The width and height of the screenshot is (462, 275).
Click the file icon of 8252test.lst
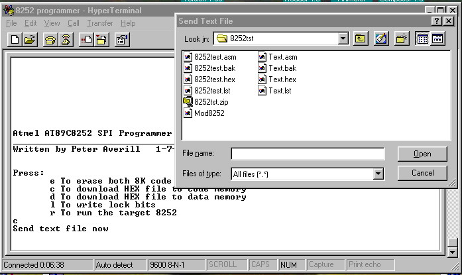[188, 90]
